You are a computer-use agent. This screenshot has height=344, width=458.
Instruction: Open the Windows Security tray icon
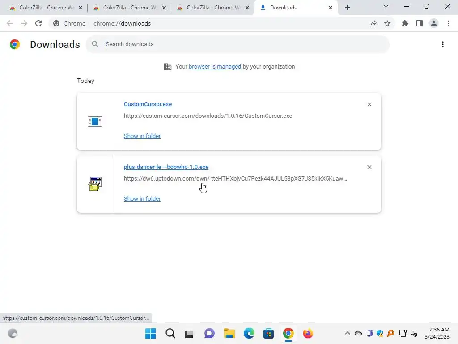pos(380,333)
